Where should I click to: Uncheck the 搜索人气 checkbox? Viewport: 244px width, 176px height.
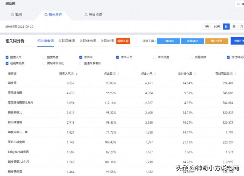[7, 57]
